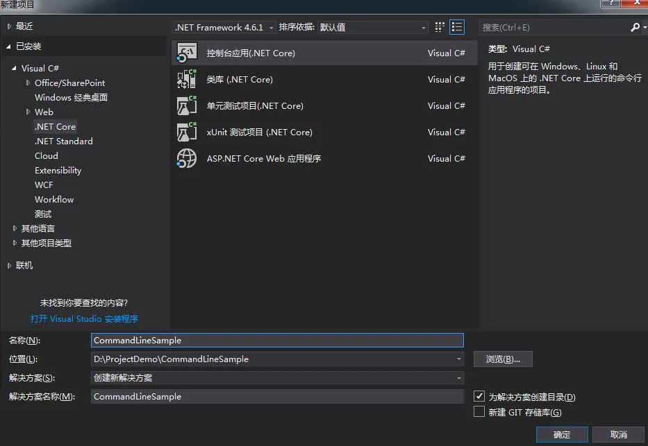Click the xUnit Test Project template icon
This screenshot has height=446, width=648.
click(x=187, y=132)
